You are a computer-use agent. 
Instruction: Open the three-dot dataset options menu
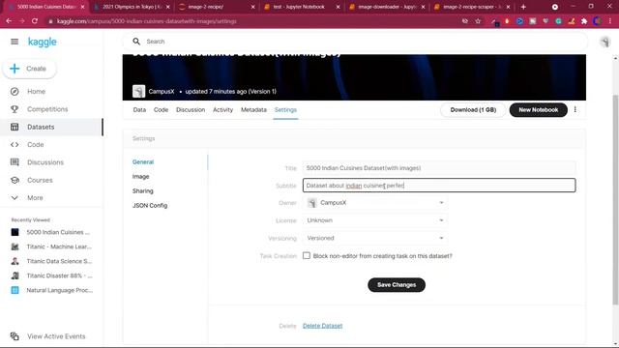click(575, 109)
